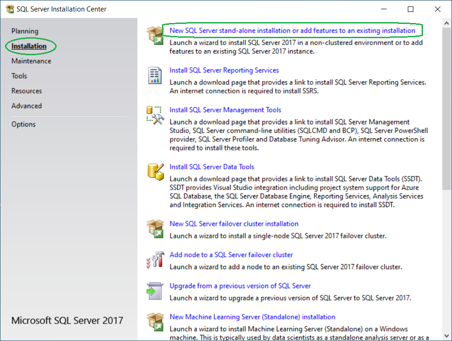Click the scrollbar down arrow
Screen dimensions: 452x341
(x=446, y=336)
